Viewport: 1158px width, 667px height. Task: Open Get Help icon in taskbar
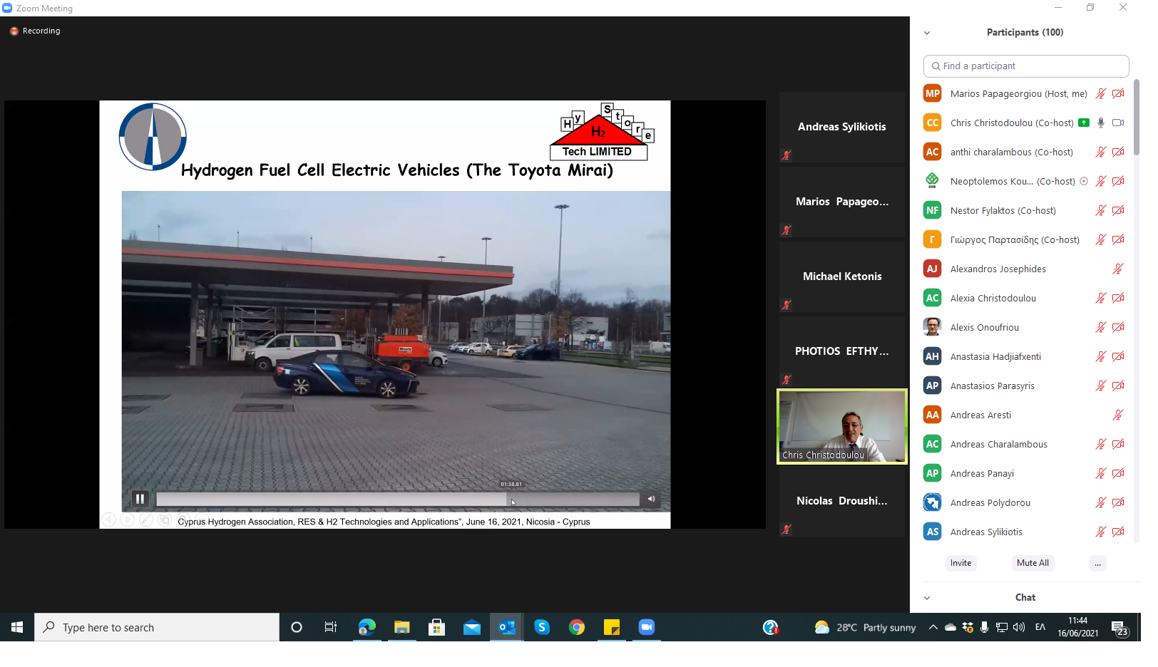tap(771, 627)
